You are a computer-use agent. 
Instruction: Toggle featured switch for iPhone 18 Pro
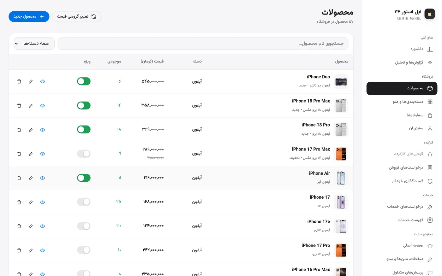(x=84, y=130)
